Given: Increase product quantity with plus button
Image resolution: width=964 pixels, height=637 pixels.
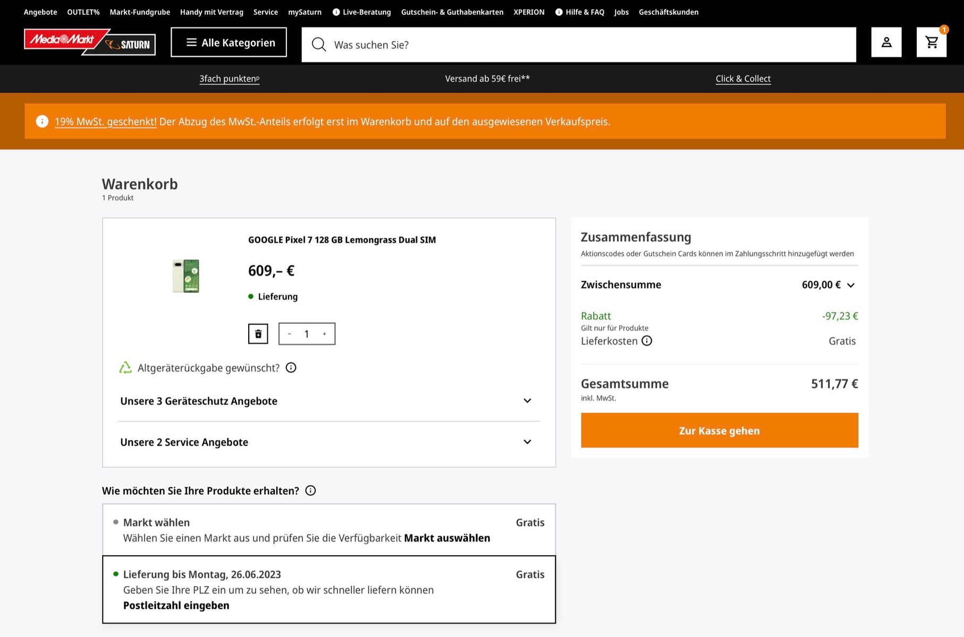Looking at the screenshot, I should (324, 334).
